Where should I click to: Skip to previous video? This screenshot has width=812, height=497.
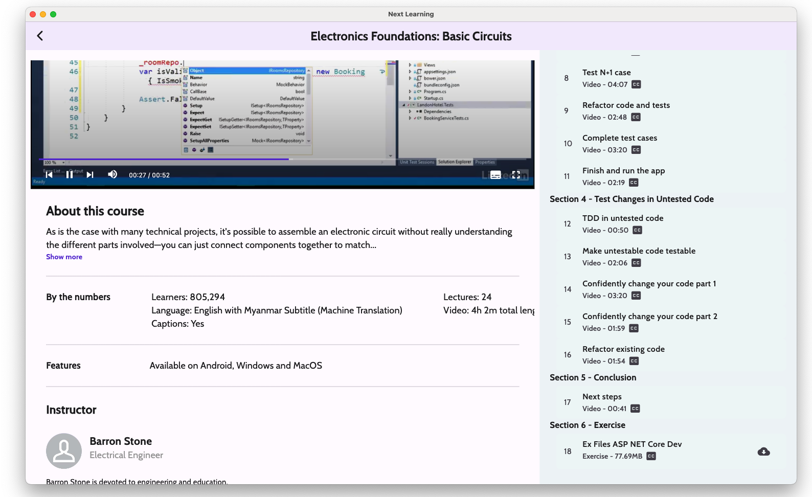(49, 175)
